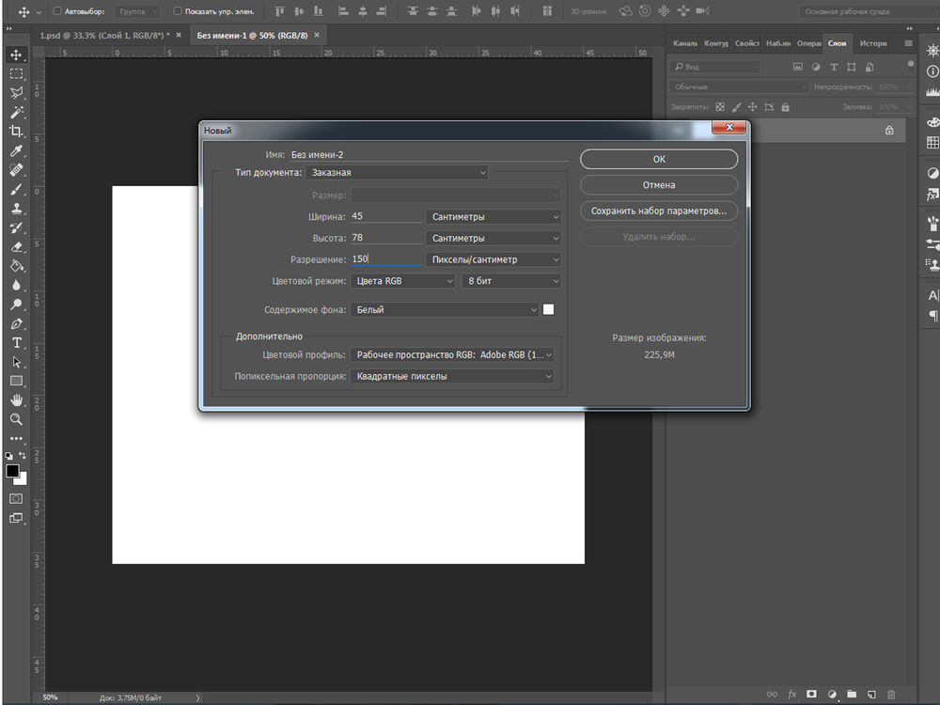Expand the Цветовой режим Цвета RGB dropdown
940x705 pixels.
pyautogui.click(x=402, y=281)
